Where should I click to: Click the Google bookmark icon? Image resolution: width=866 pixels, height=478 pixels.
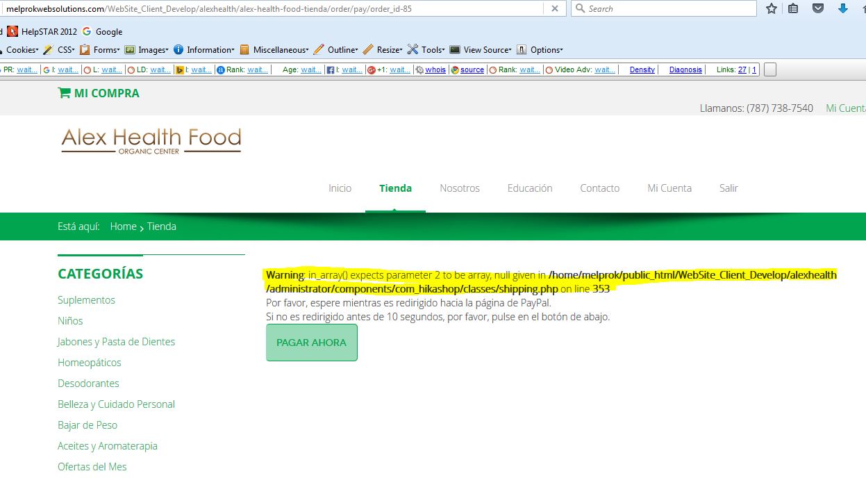pyautogui.click(x=87, y=31)
